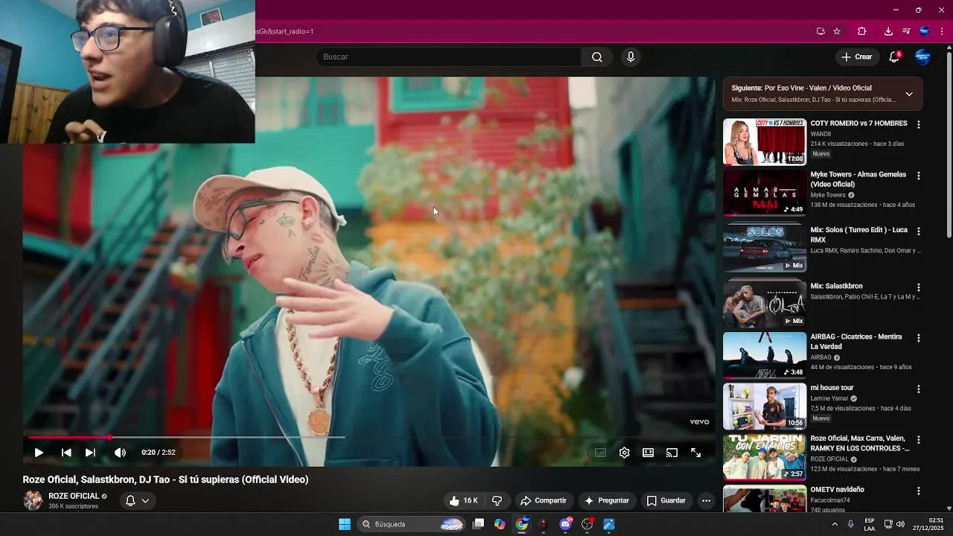This screenshot has width=953, height=536.
Task: Open mi house tour thumbnail
Action: [765, 406]
